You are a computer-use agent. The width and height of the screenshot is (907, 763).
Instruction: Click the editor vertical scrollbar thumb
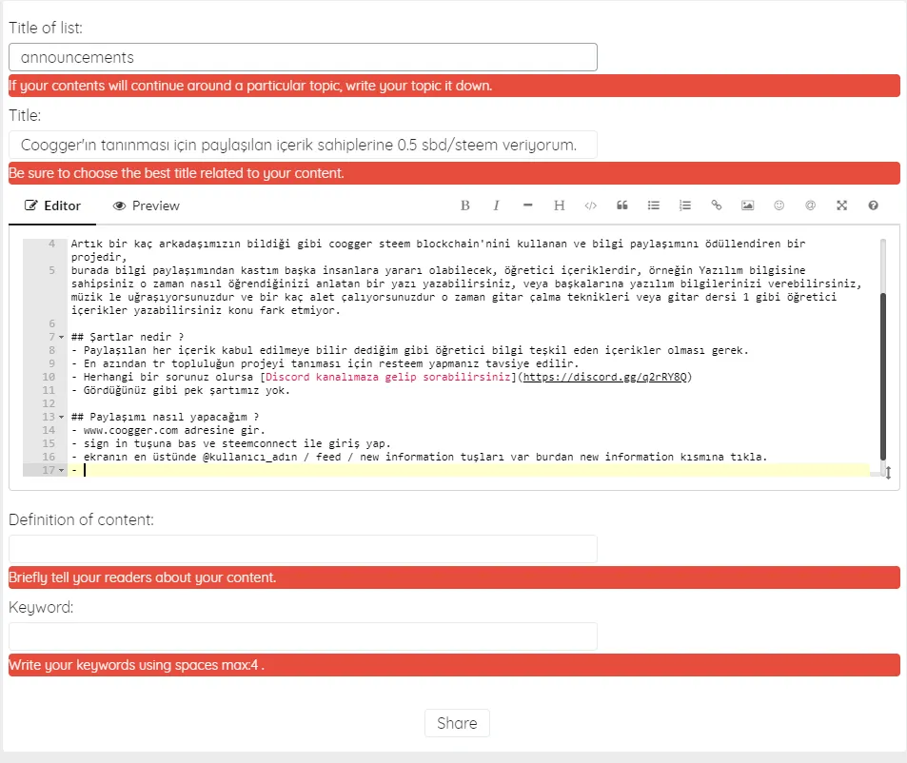[883, 377]
